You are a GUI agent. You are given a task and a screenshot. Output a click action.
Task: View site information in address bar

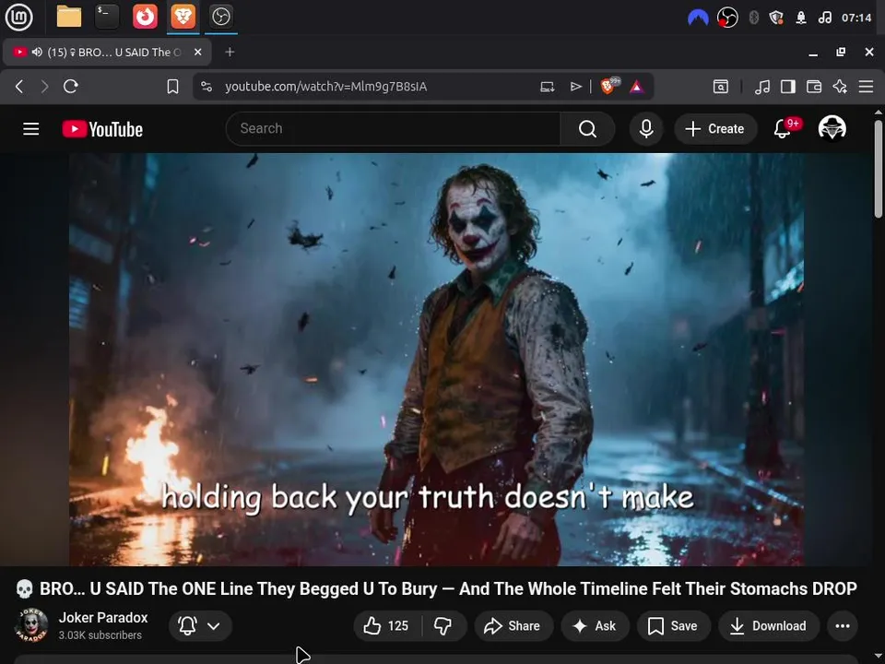tap(206, 87)
